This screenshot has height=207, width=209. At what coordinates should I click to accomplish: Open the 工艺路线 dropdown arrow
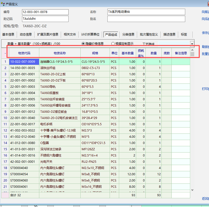192,44
